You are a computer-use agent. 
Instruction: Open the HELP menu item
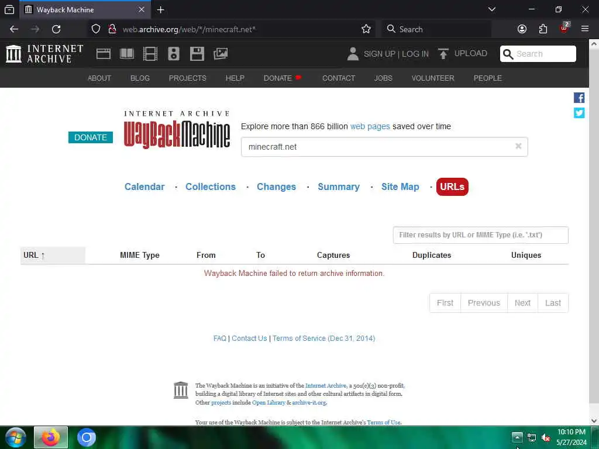pyautogui.click(x=235, y=78)
